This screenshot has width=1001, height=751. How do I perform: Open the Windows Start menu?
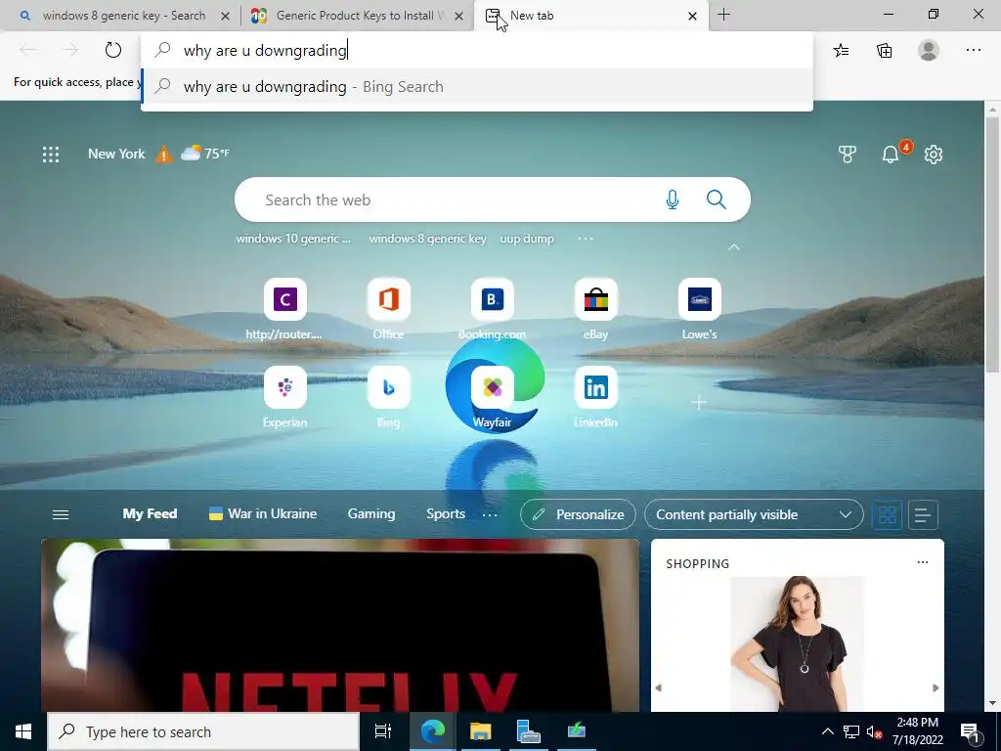[x=23, y=731]
